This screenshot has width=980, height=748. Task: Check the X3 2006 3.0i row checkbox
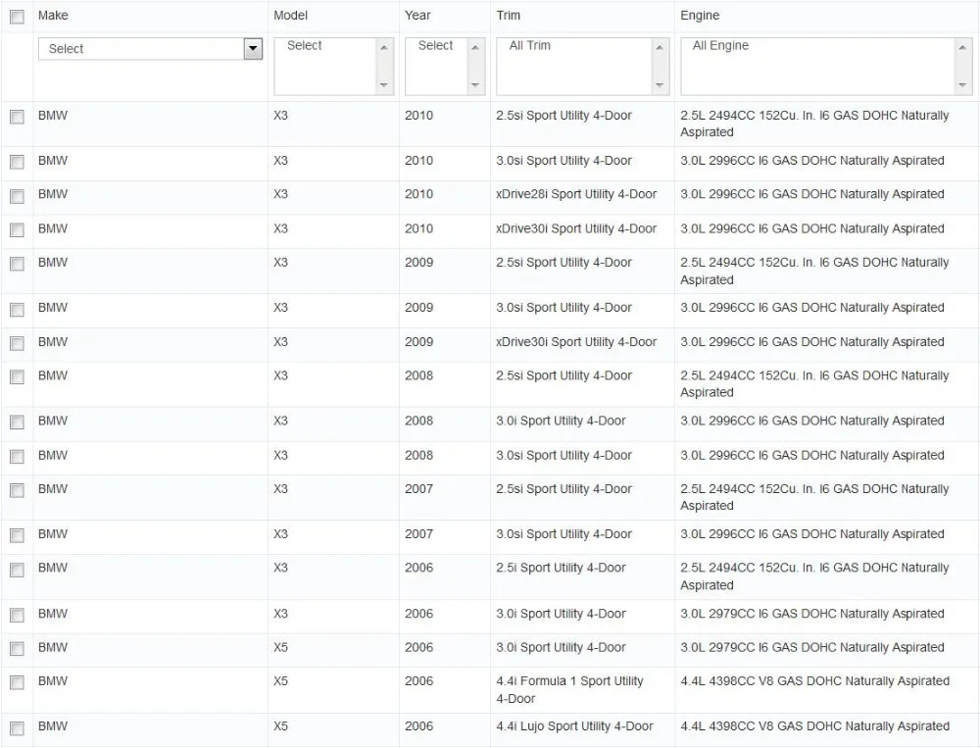point(17,616)
